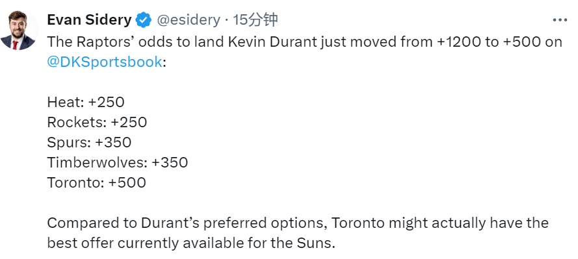Click the 'Kevin Durant' text in the tweet
578x259 pixels.
(x=272, y=42)
